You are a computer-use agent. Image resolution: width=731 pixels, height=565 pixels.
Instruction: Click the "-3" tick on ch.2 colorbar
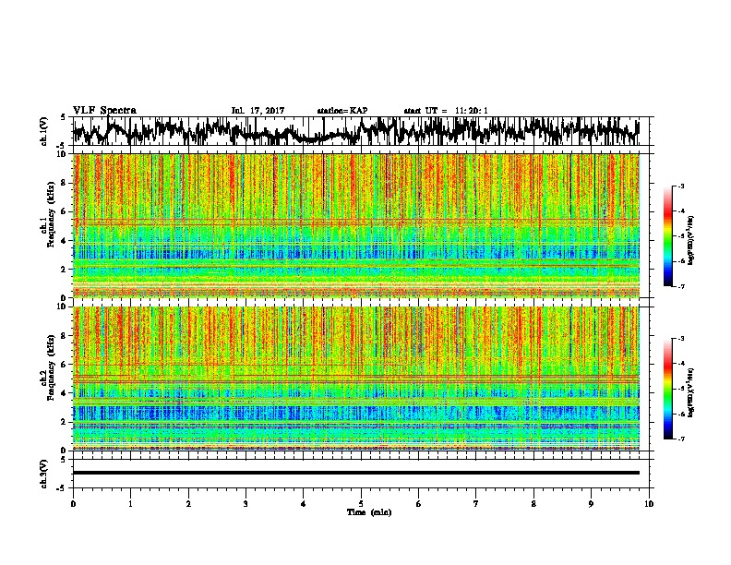[x=680, y=339]
